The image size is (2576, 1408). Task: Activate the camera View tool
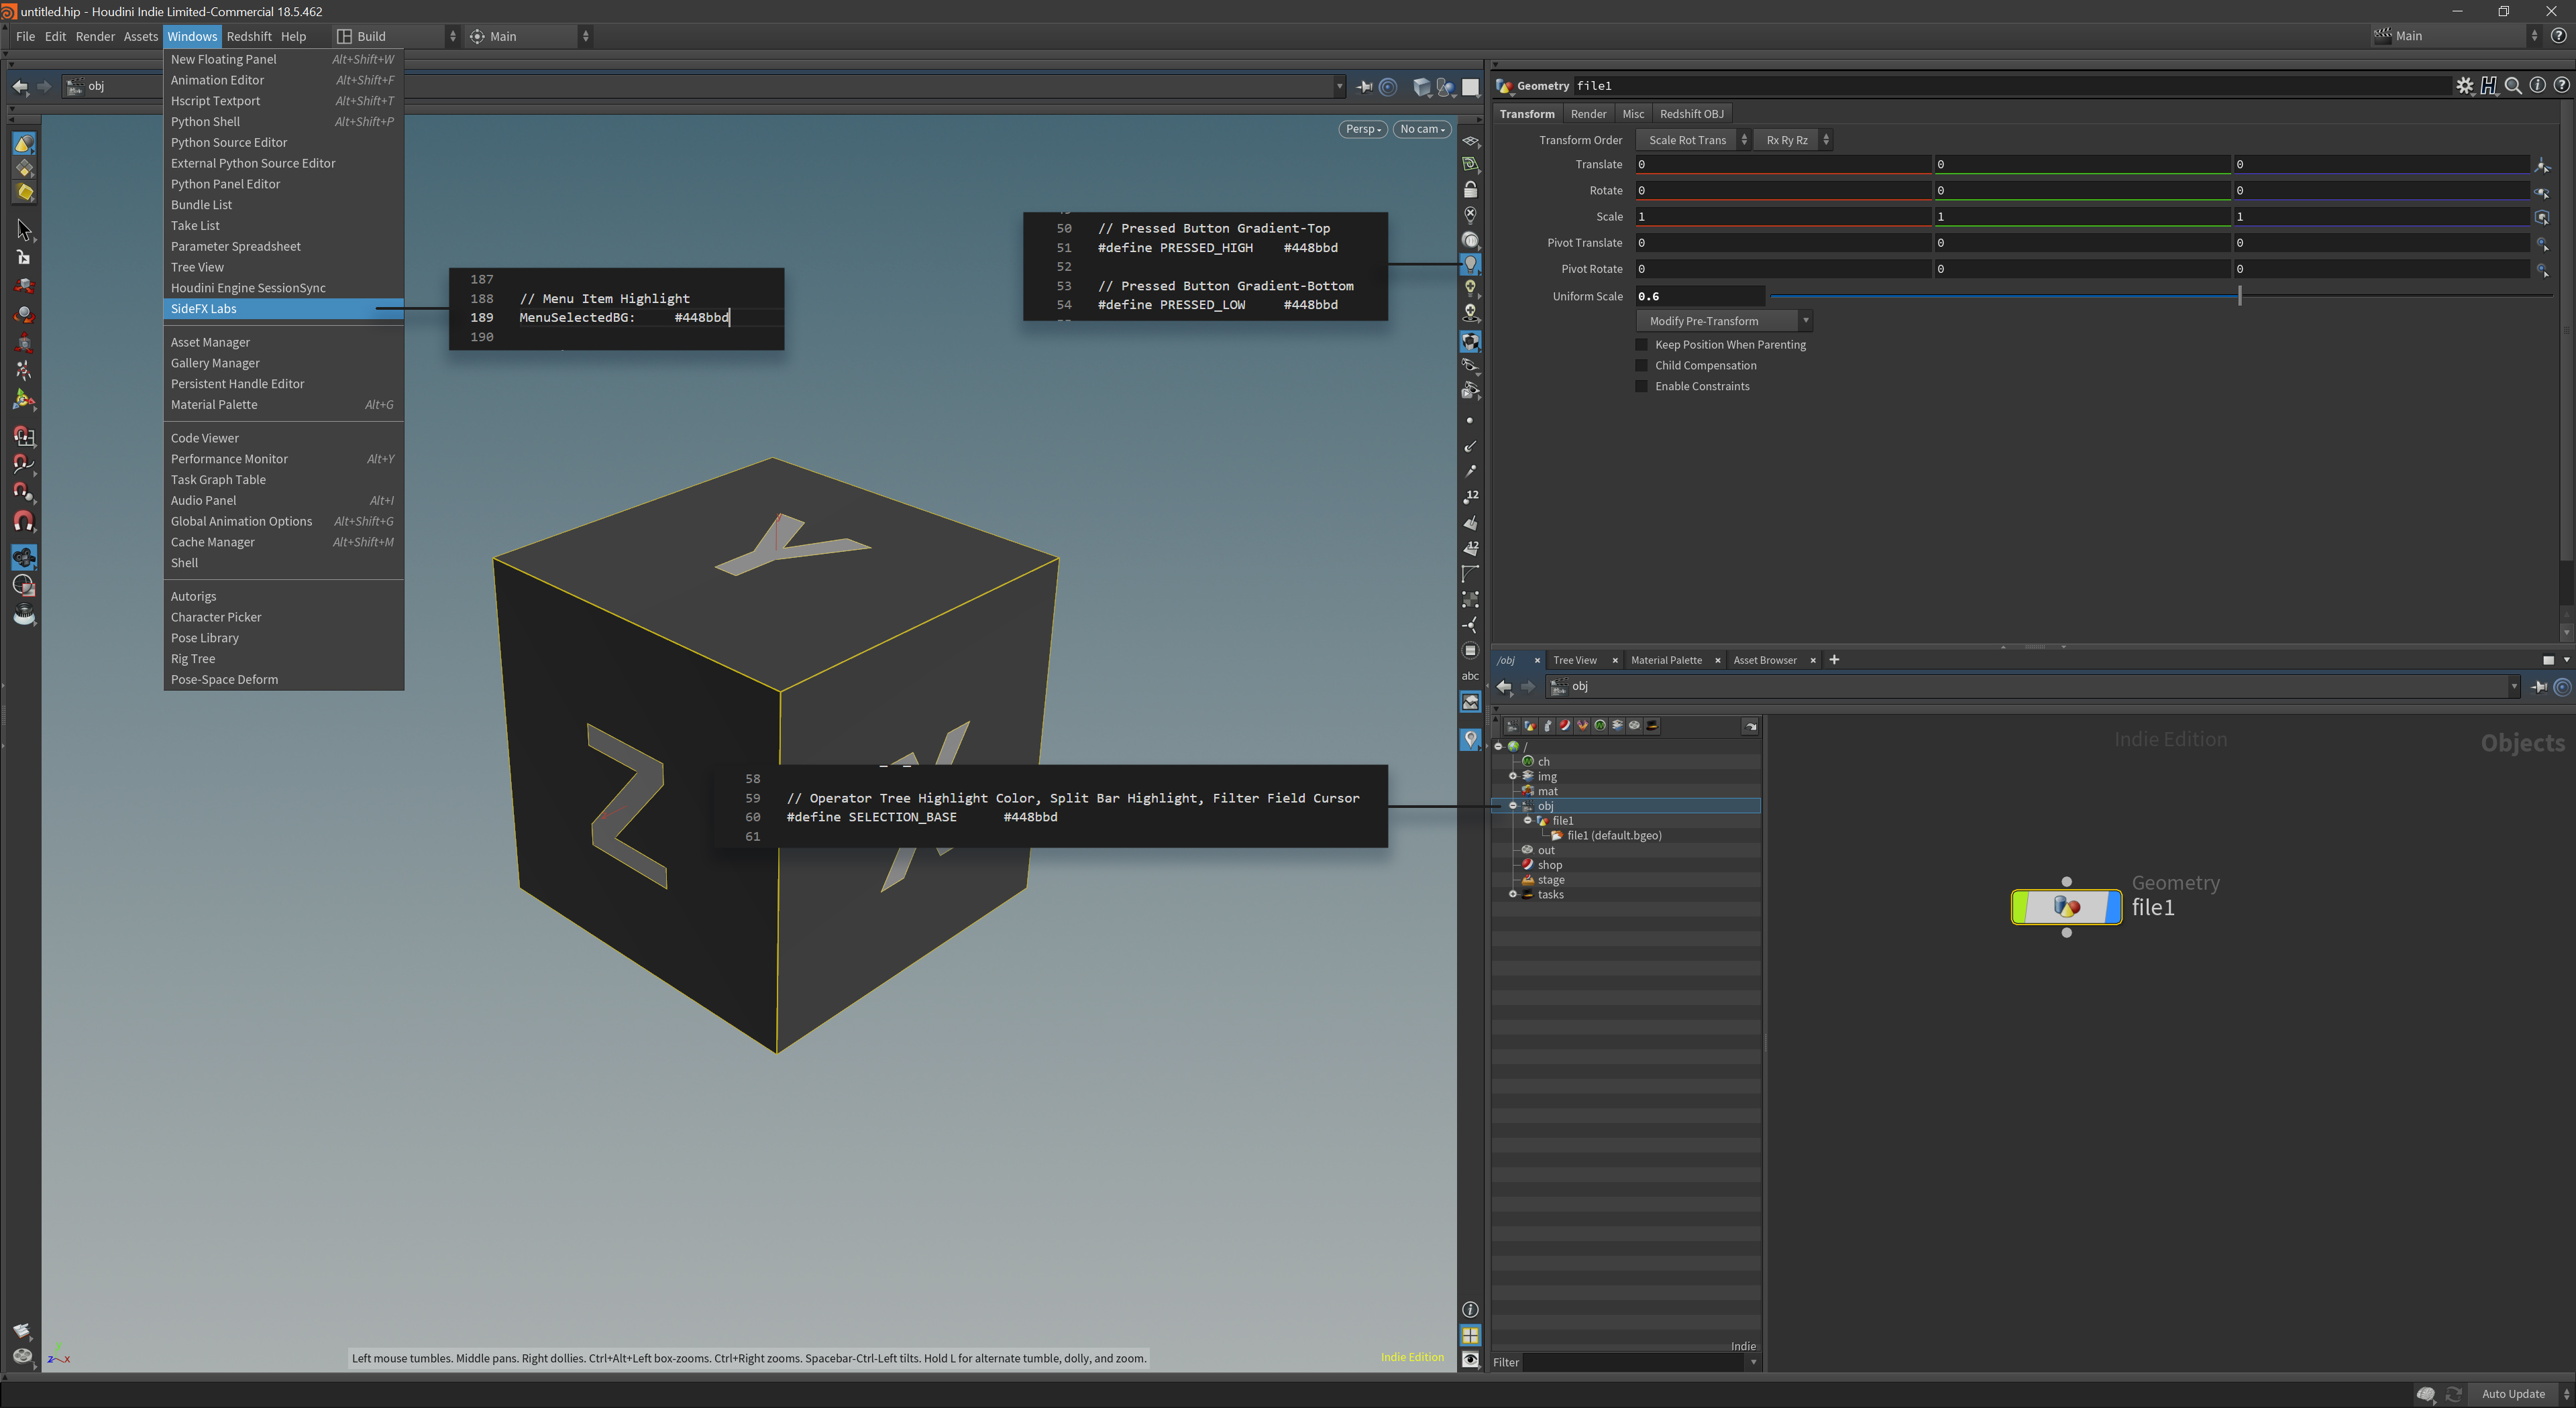(24, 556)
